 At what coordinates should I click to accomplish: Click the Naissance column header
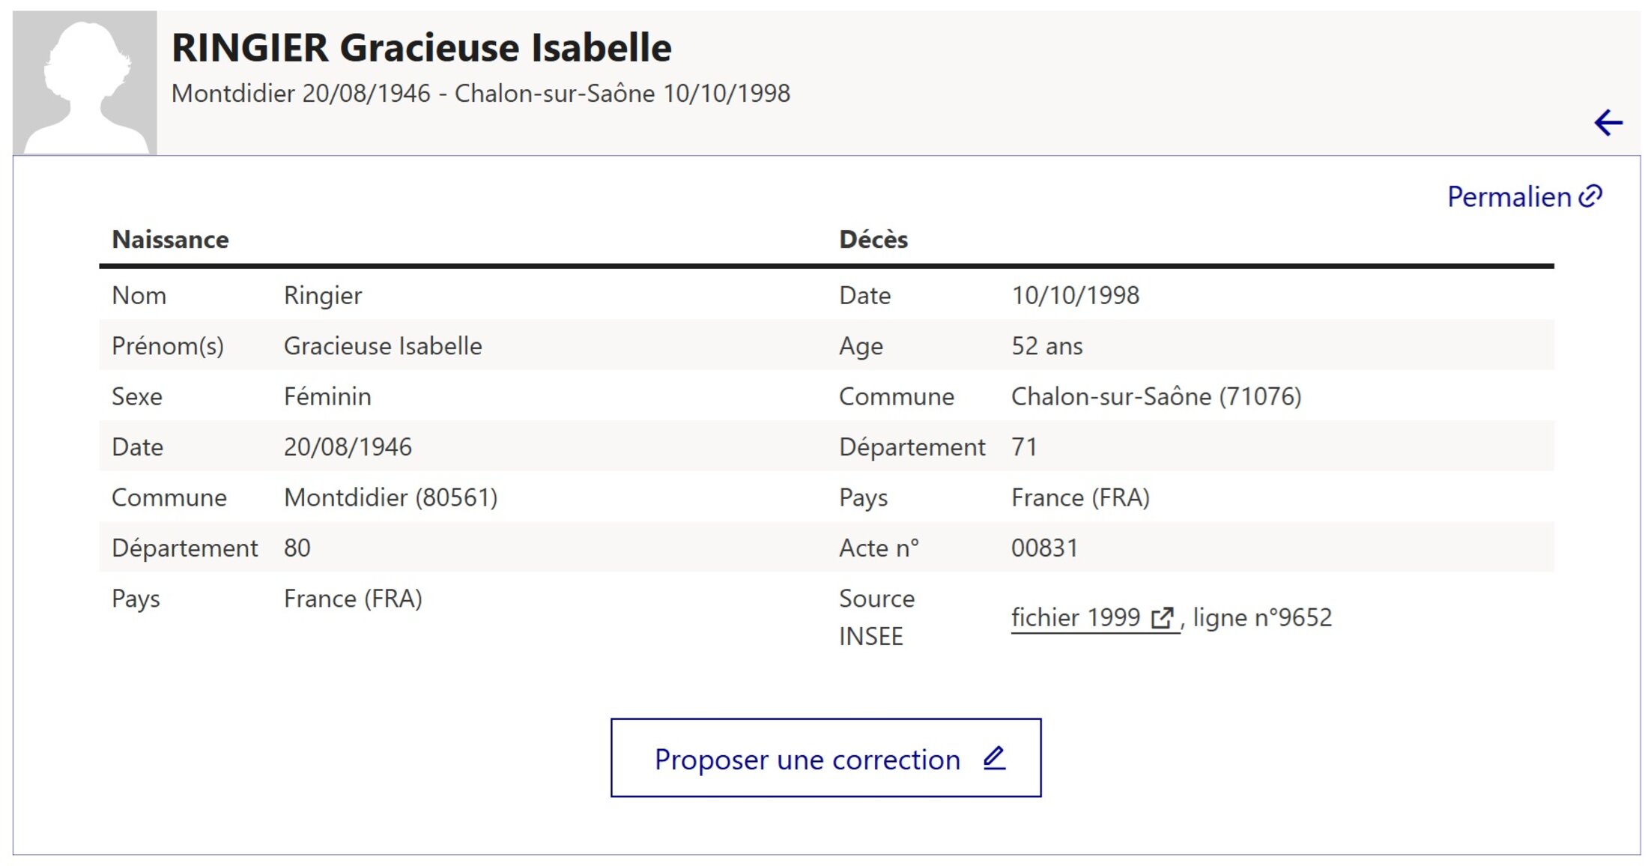170,240
